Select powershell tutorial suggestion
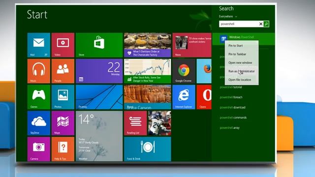Screen dimensions: 315x177 (x=231, y=87)
